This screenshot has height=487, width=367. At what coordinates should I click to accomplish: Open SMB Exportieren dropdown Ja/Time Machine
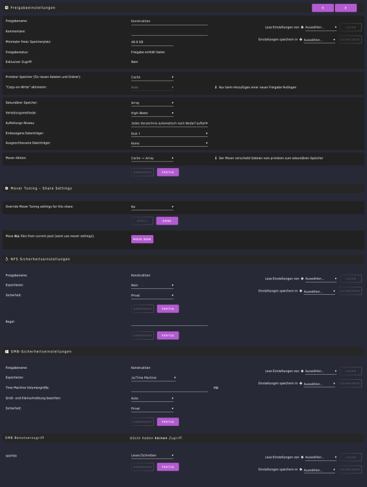(x=153, y=378)
